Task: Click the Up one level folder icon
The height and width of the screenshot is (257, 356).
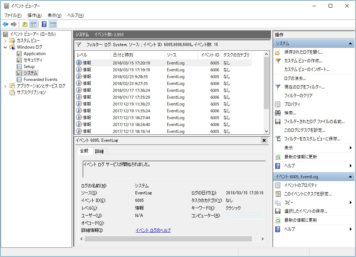Action: 25,24
